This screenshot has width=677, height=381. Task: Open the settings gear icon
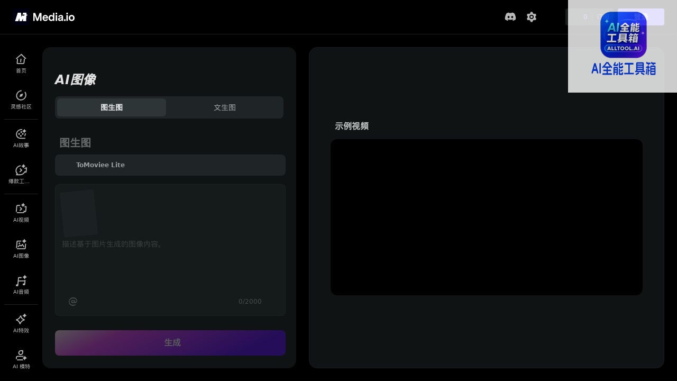tap(532, 17)
